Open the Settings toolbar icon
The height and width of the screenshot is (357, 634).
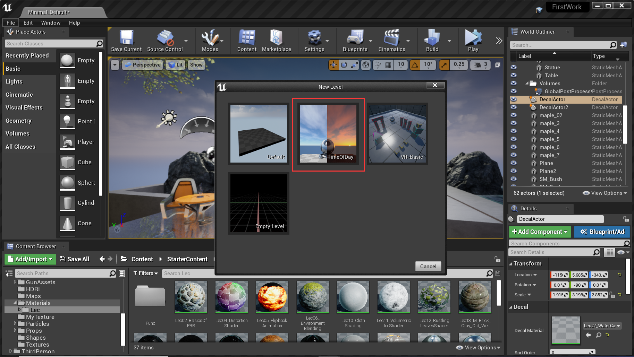[x=314, y=37]
